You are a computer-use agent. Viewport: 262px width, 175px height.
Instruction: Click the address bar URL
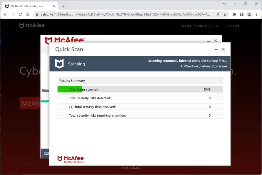click(126, 15)
